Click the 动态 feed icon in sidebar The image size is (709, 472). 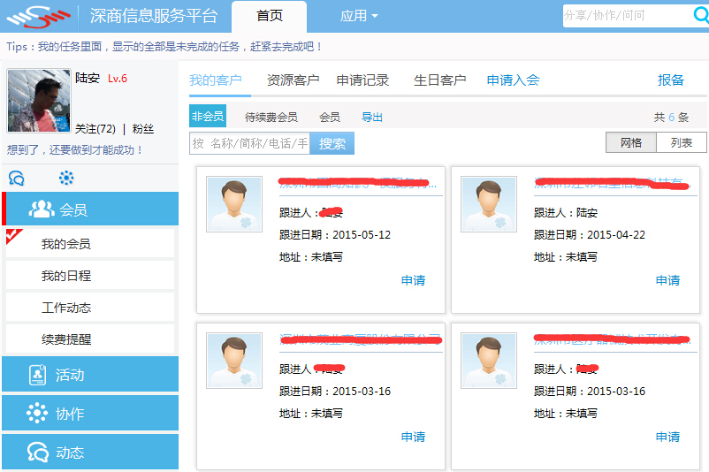pyautogui.click(x=37, y=453)
